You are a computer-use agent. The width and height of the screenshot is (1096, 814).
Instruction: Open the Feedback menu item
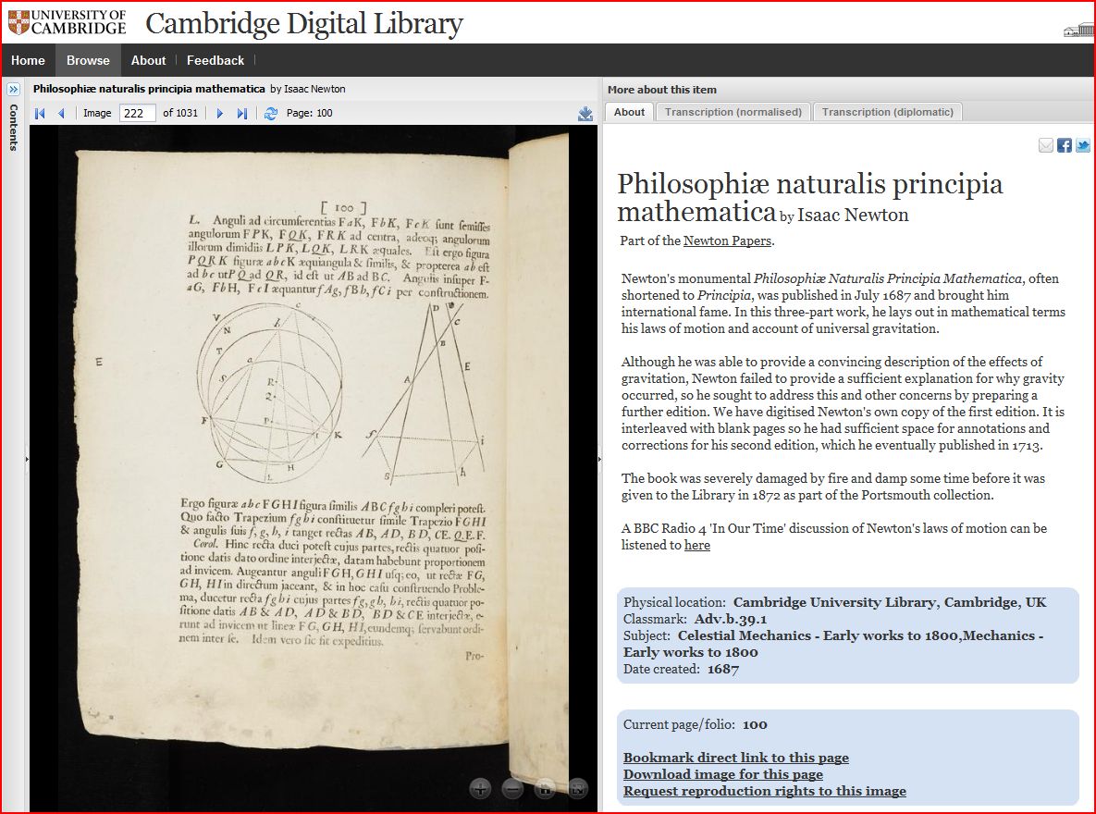(216, 60)
